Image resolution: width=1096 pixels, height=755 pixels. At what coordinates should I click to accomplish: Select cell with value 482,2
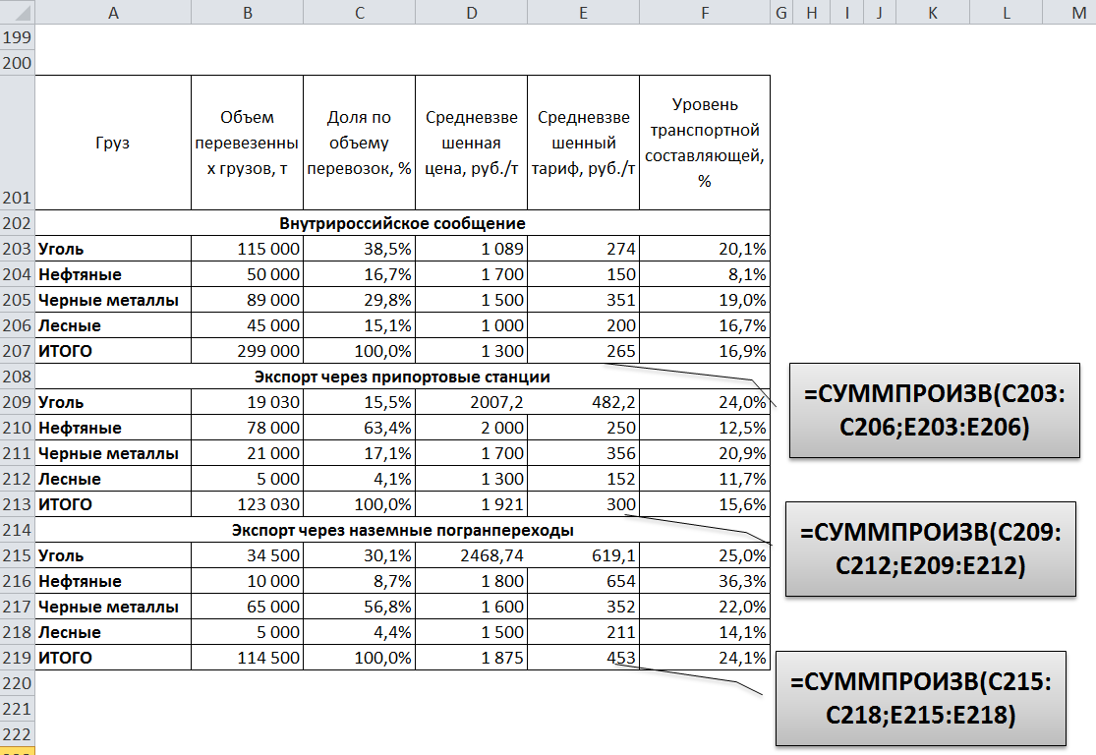point(584,402)
